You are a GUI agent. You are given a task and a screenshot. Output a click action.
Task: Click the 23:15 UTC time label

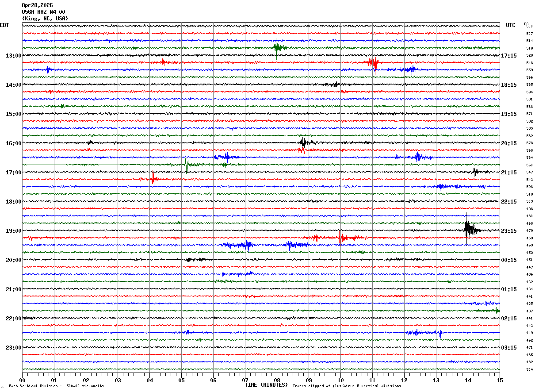click(509, 231)
